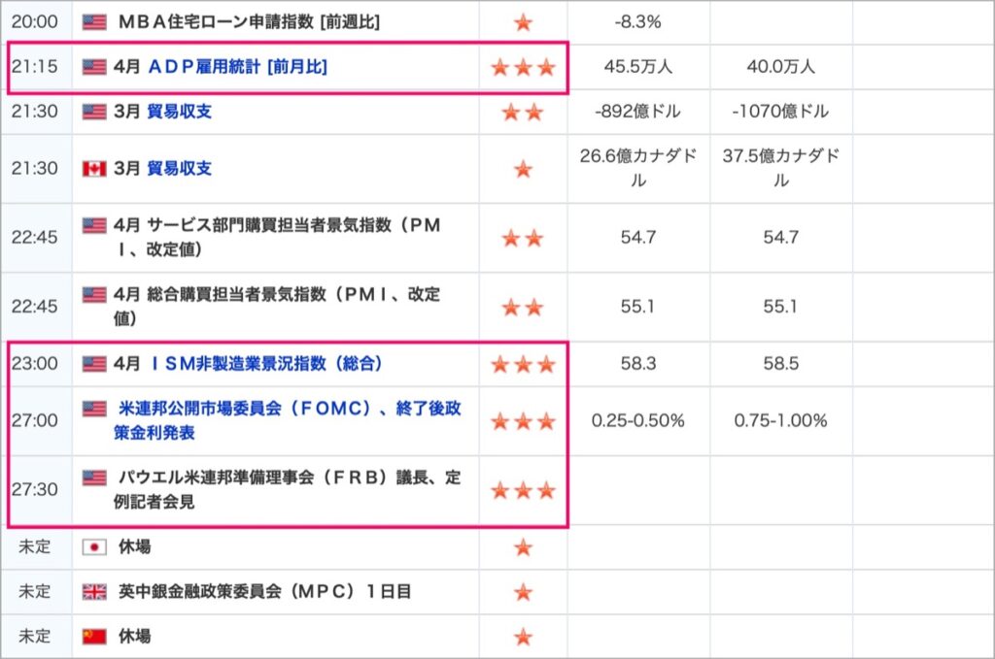Click the Canada flag beside 3月 貿易収支
Viewport: 995px width, 659px height.
94,169
